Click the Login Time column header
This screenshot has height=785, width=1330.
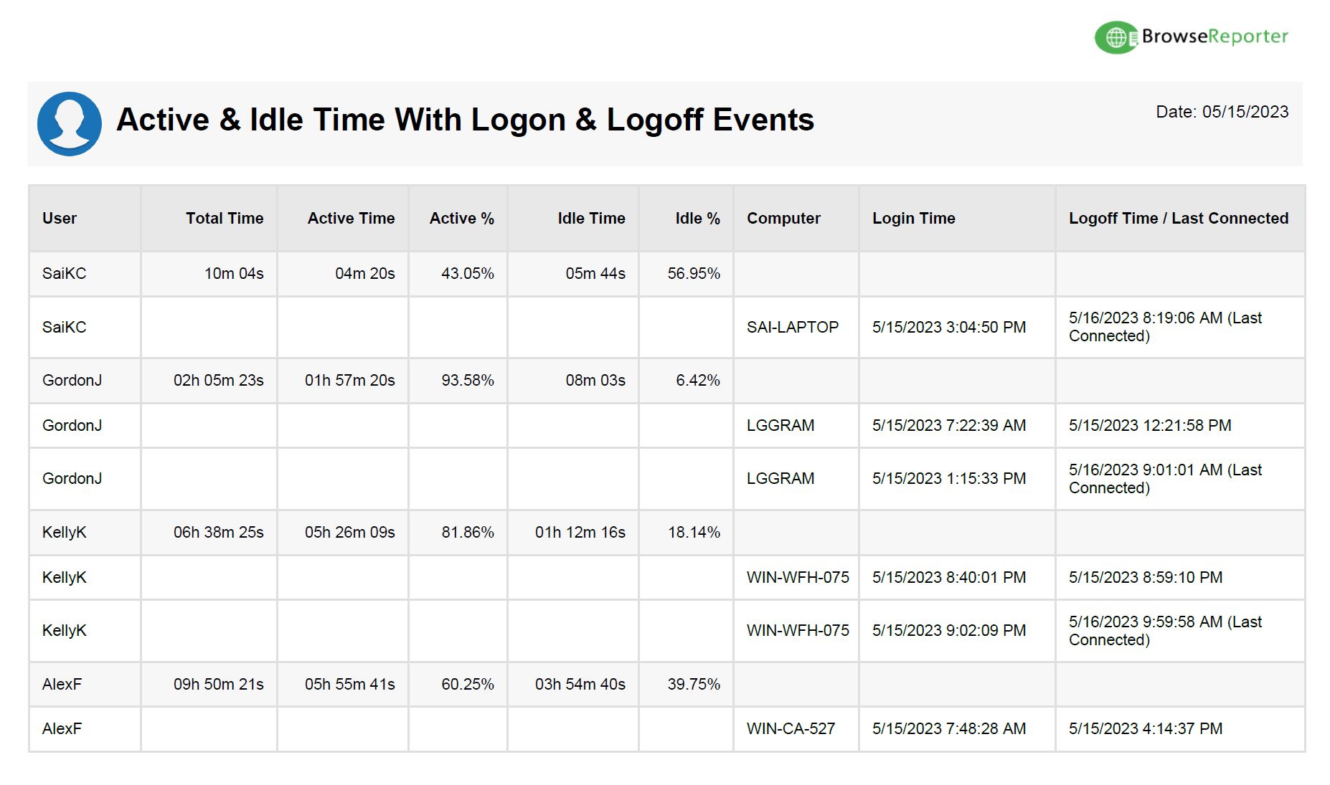pos(913,218)
